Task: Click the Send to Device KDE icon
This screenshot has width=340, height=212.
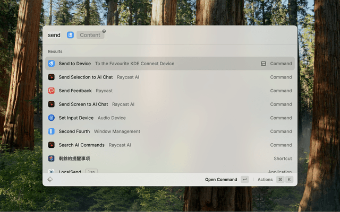Action: pos(52,64)
